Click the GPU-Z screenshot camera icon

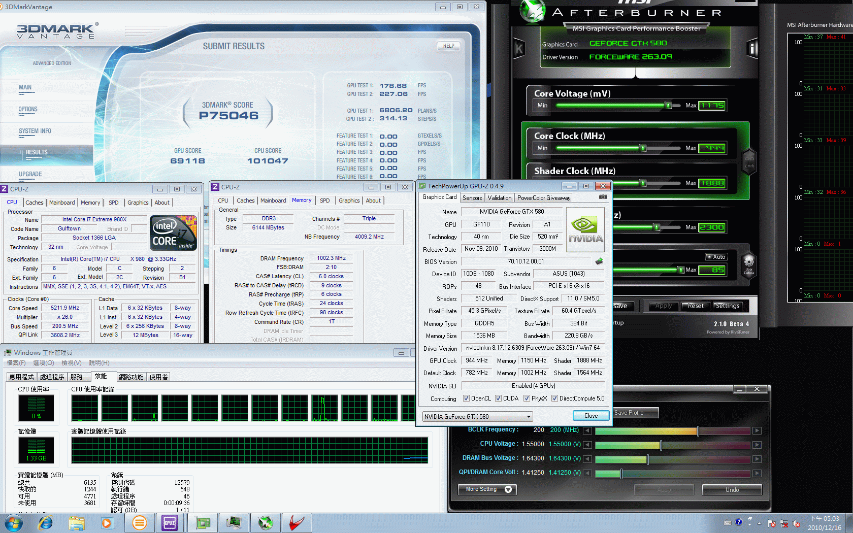tap(603, 197)
